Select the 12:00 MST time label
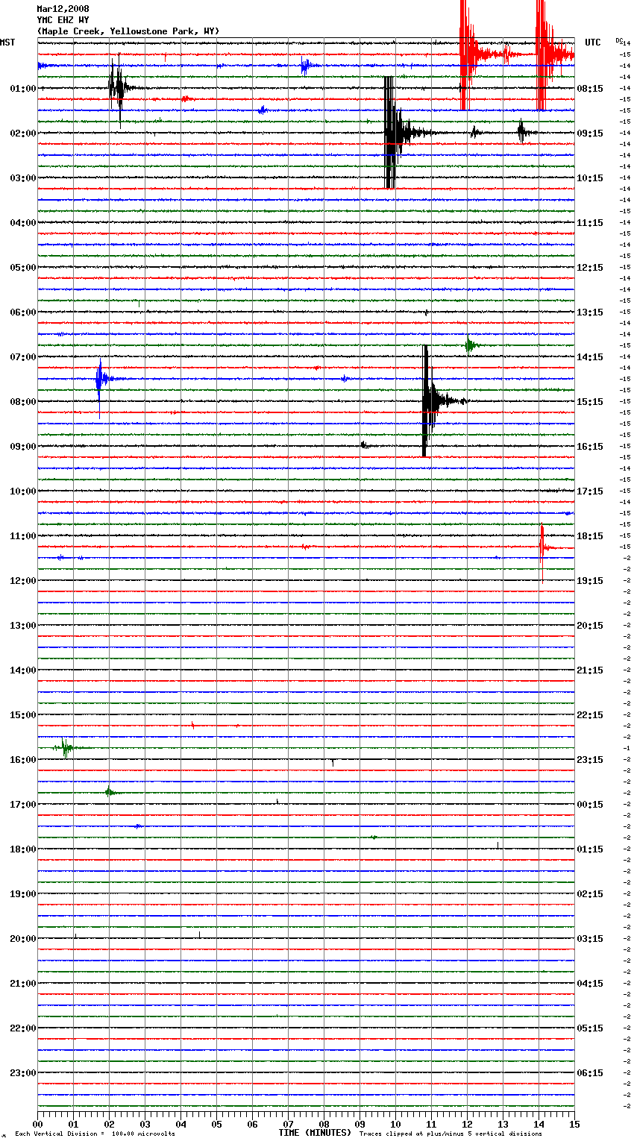The width and height of the screenshot is (634, 1144). coord(22,581)
